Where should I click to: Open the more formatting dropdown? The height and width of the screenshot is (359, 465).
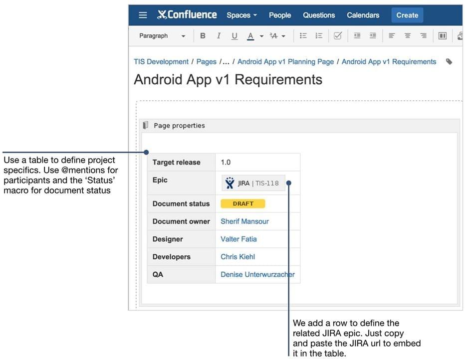coord(277,36)
